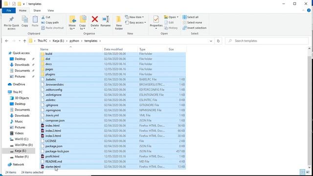This screenshot has height=176, width=313.
Task: Select profil.html file
Action: pyautogui.click(x=113, y=156)
